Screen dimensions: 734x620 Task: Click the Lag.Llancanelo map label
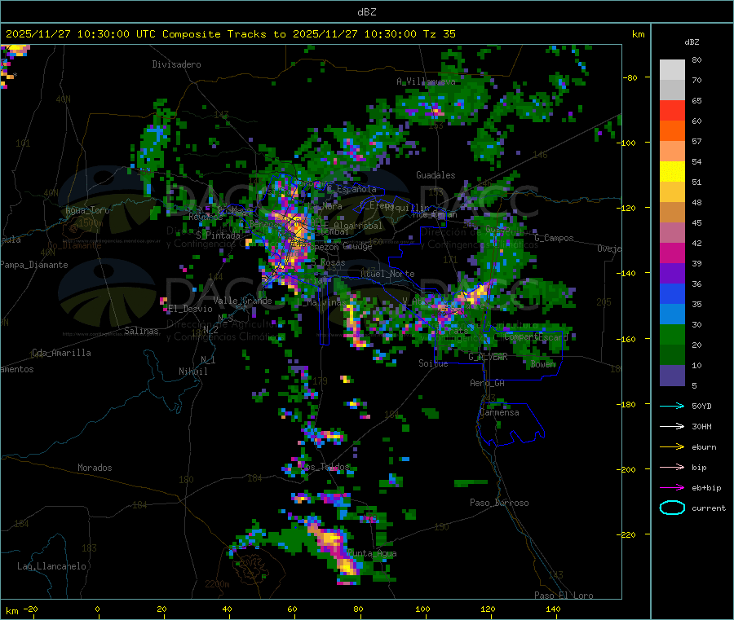(x=51, y=566)
